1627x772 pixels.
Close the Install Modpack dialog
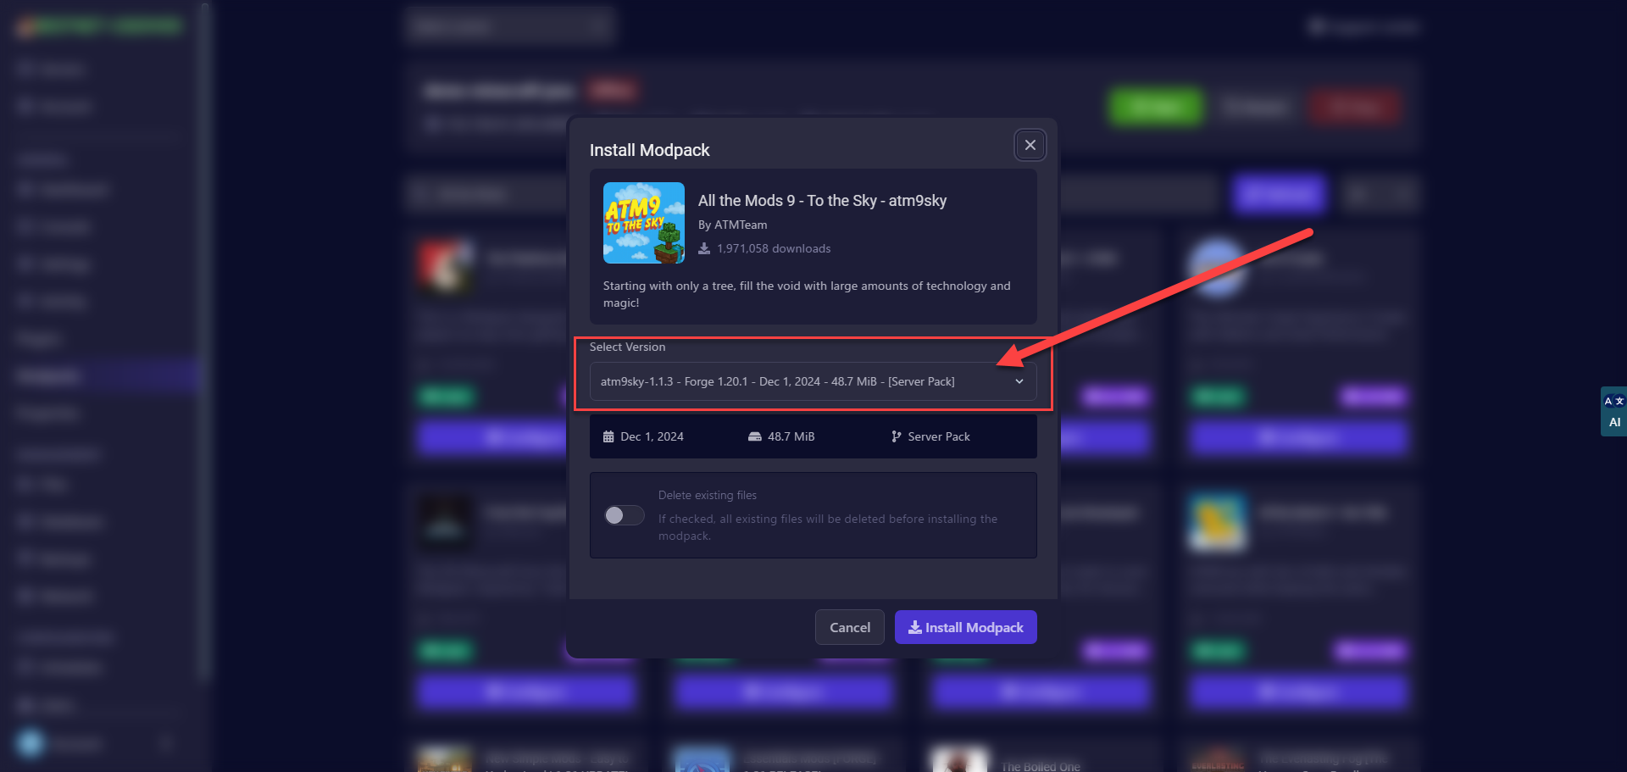coord(1030,145)
